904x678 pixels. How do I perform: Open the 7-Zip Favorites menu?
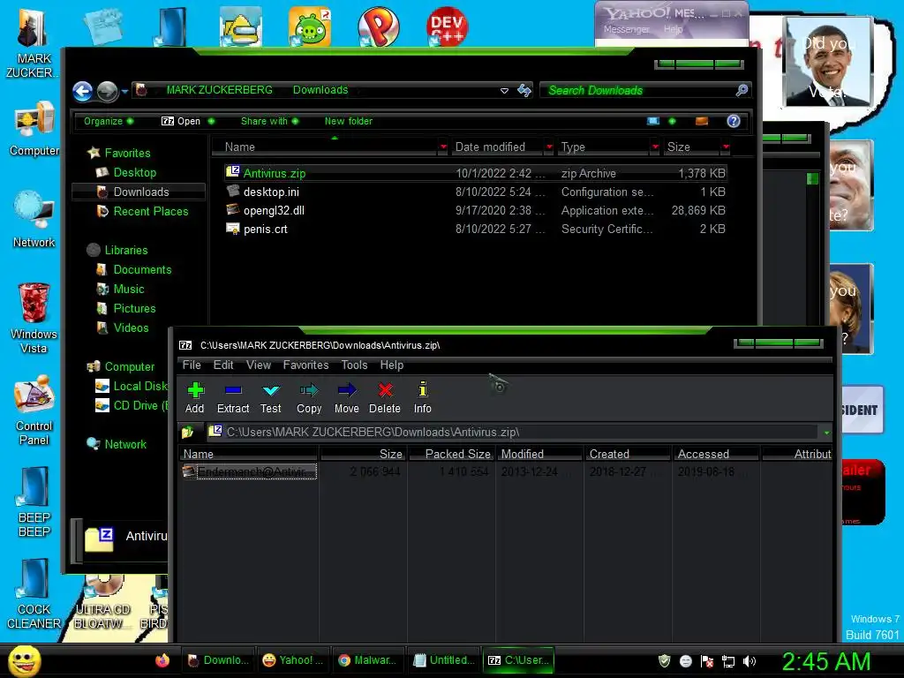(x=305, y=365)
